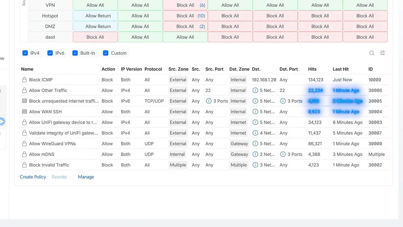Click the Action column header
The height and width of the screenshot is (227, 403).
(108, 69)
